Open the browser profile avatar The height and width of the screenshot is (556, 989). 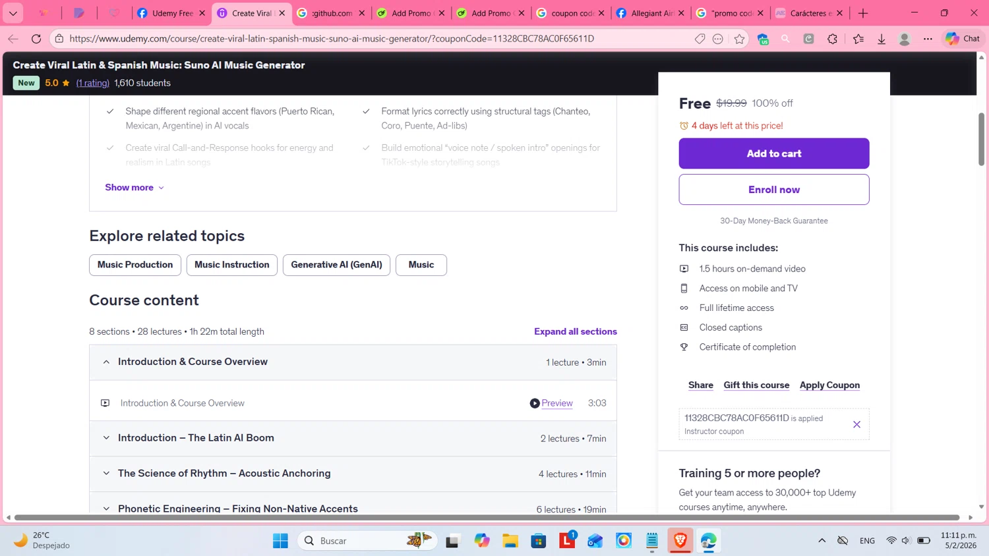pos(905,39)
